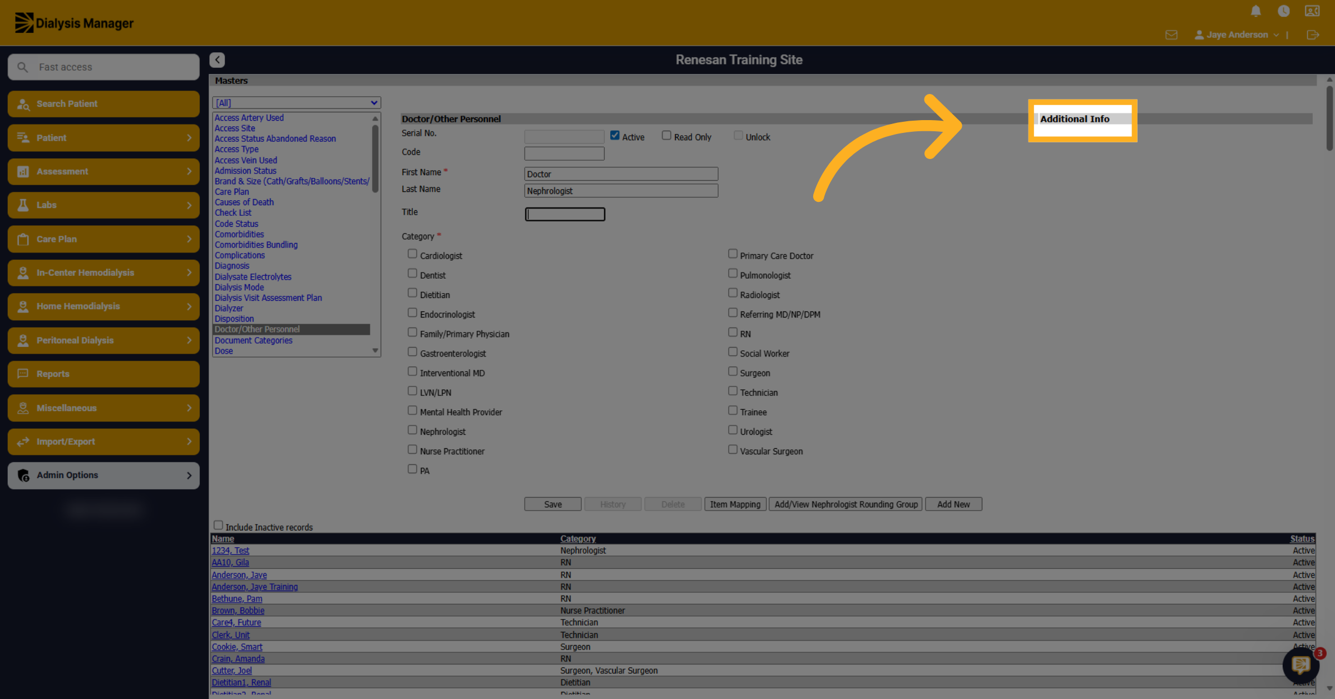This screenshot has width=1335, height=699.
Task: Expand the Patient sidebar section
Action: click(x=103, y=138)
